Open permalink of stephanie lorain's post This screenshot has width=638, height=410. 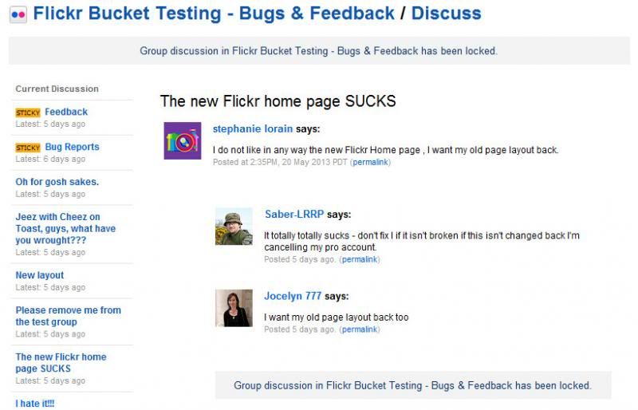coord(370,162)
